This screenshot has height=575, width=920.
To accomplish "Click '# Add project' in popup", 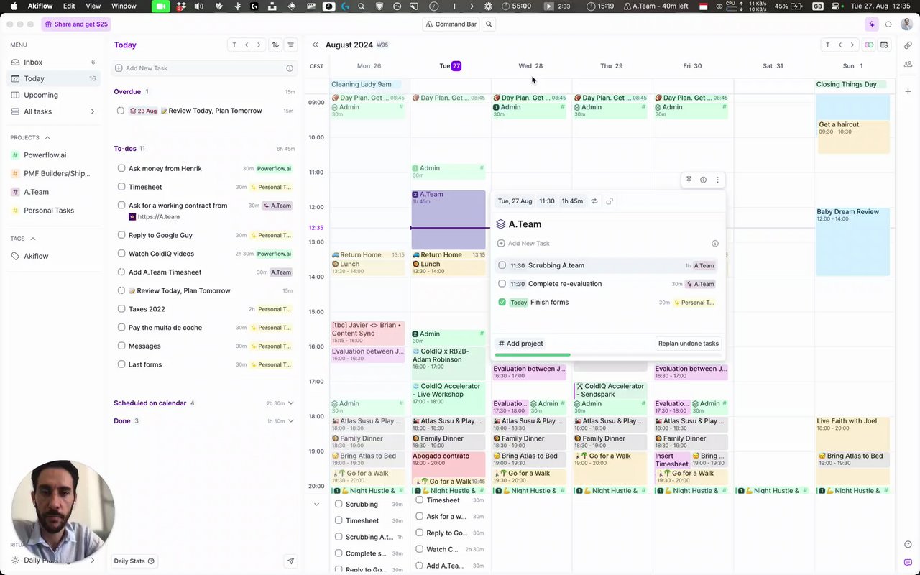I will (521, 344).
